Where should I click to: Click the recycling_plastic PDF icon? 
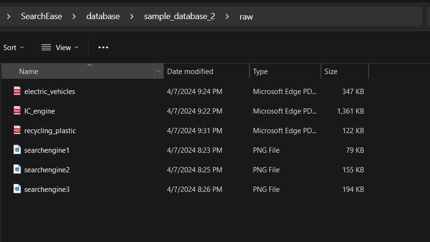[x=17, y=130]
